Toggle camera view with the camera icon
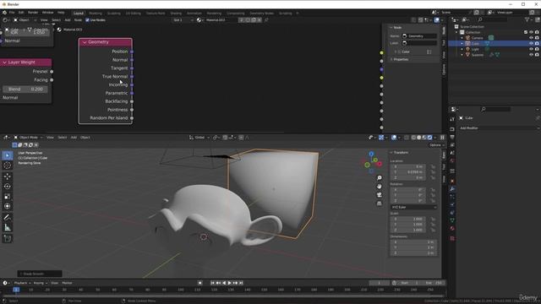541x304 pixels. pos(380,195)
